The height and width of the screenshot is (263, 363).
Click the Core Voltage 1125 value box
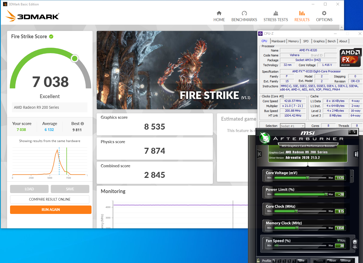(340, 178)
